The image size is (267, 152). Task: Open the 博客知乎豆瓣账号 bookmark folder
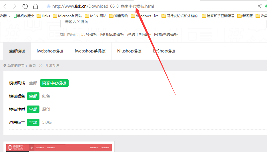click(x=218, y=16)
